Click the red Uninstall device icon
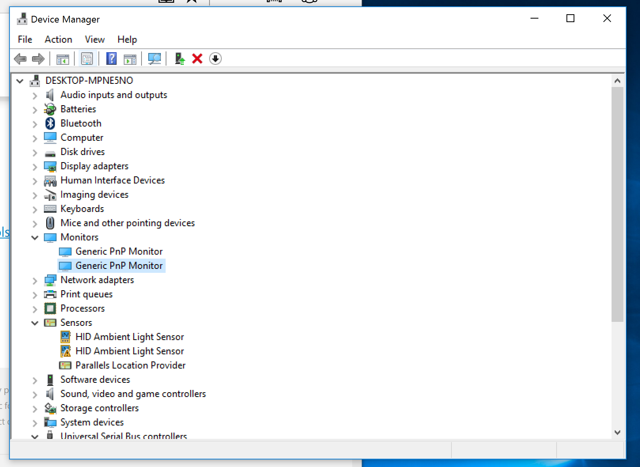The width and height of the screenshot is (640, 467). pos(197,59)
